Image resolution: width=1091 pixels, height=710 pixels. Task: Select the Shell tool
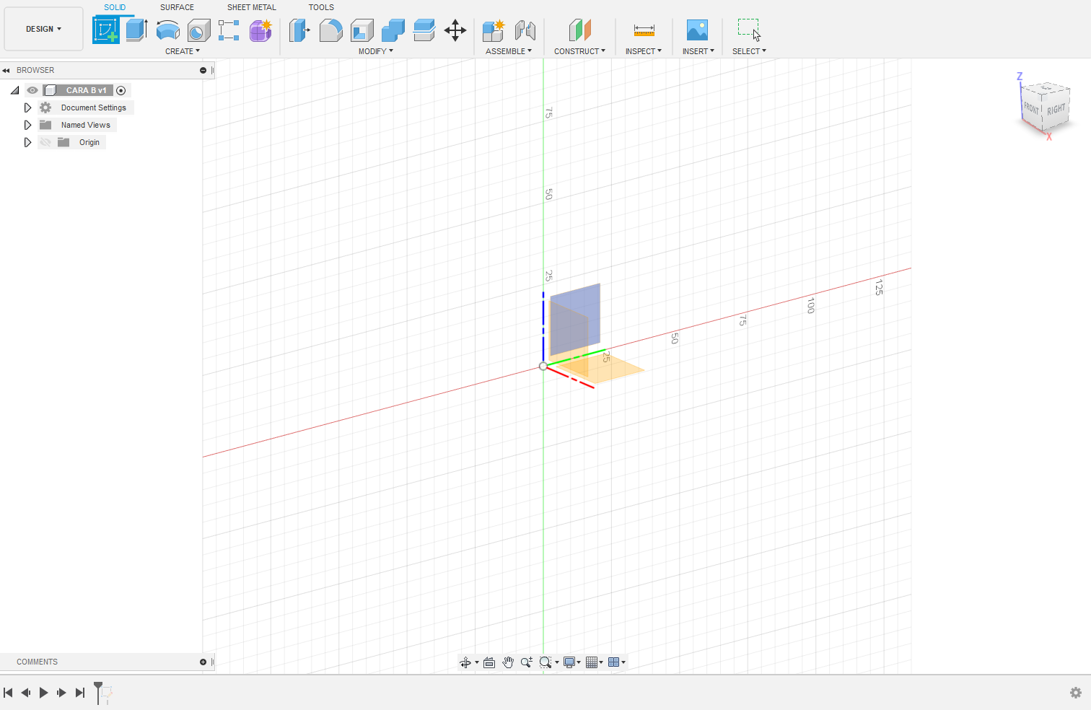(362, 30)
